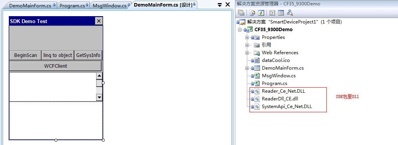Screen dimensions: 398x145
Task: Select the bottom empty list area of the form
Action: (56, 121)
